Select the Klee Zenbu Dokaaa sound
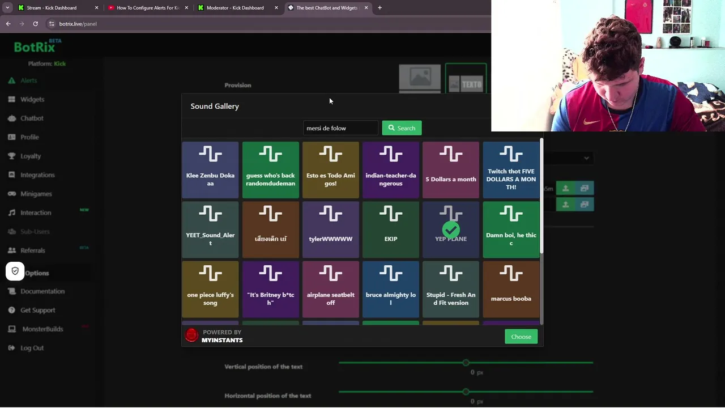Image resolution: width=725 pixels, height=408 pixels. point(210,169)
